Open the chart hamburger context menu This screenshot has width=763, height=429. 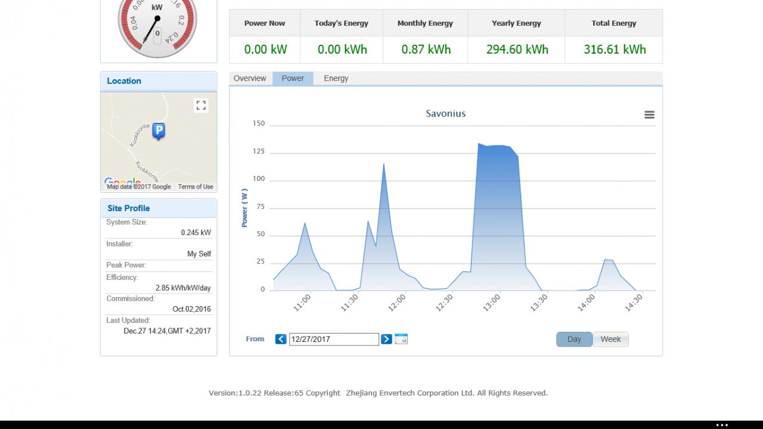point(650,115)
